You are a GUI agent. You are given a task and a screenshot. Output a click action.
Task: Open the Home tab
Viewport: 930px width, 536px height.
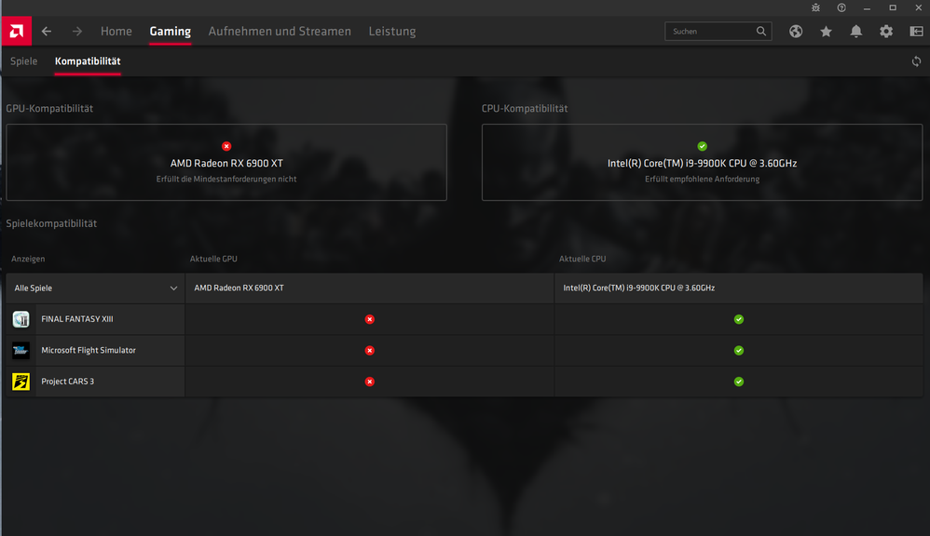click(116, 32)
